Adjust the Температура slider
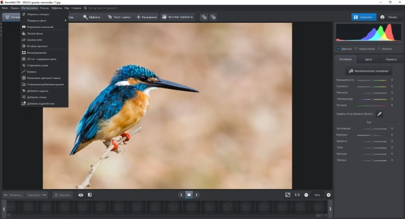This screenshot has width=405, height=219. pyautogui.click(x=372, y=99)
